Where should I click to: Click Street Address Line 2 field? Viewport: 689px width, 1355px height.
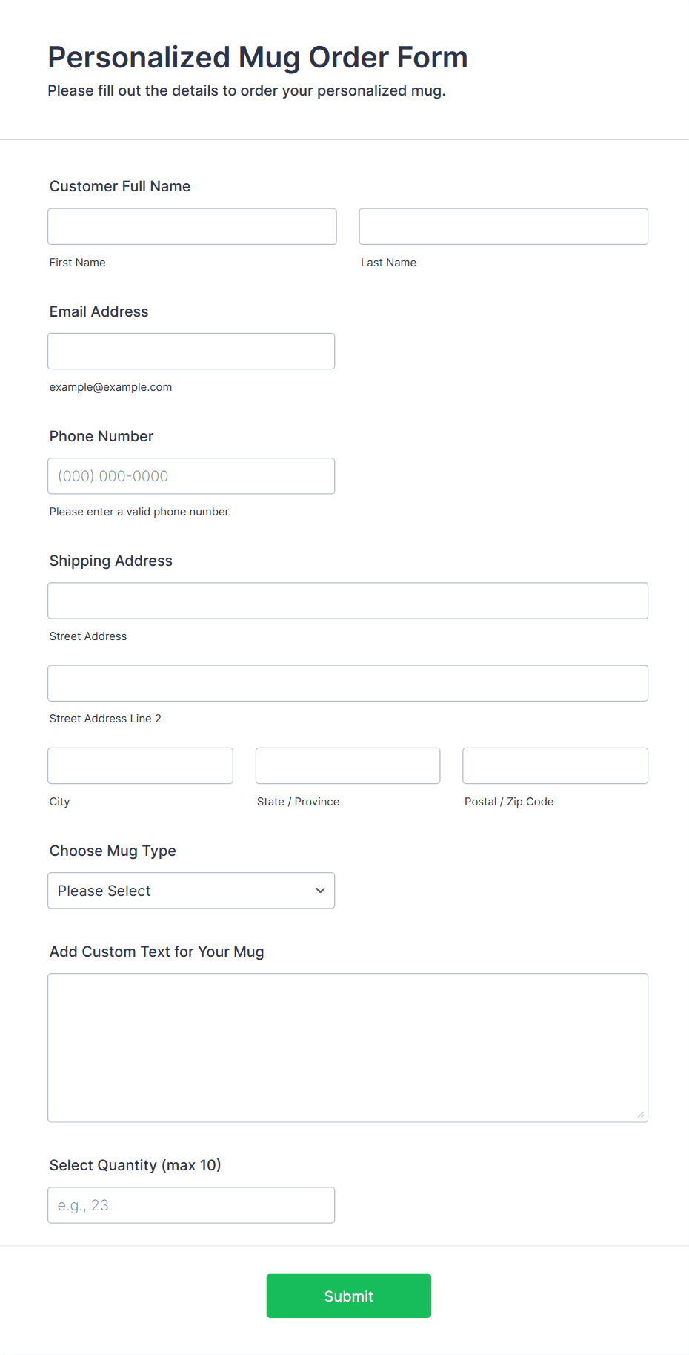(x=347, y=683)
